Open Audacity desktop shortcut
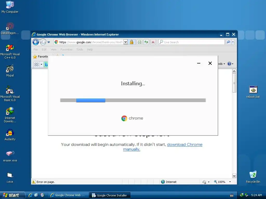The width and height of the screenshot is (266, 199). click(x=10, y=135)
